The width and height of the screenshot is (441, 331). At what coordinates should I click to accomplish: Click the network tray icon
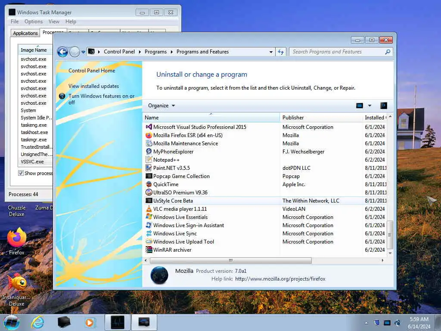(x=387, y=323)
